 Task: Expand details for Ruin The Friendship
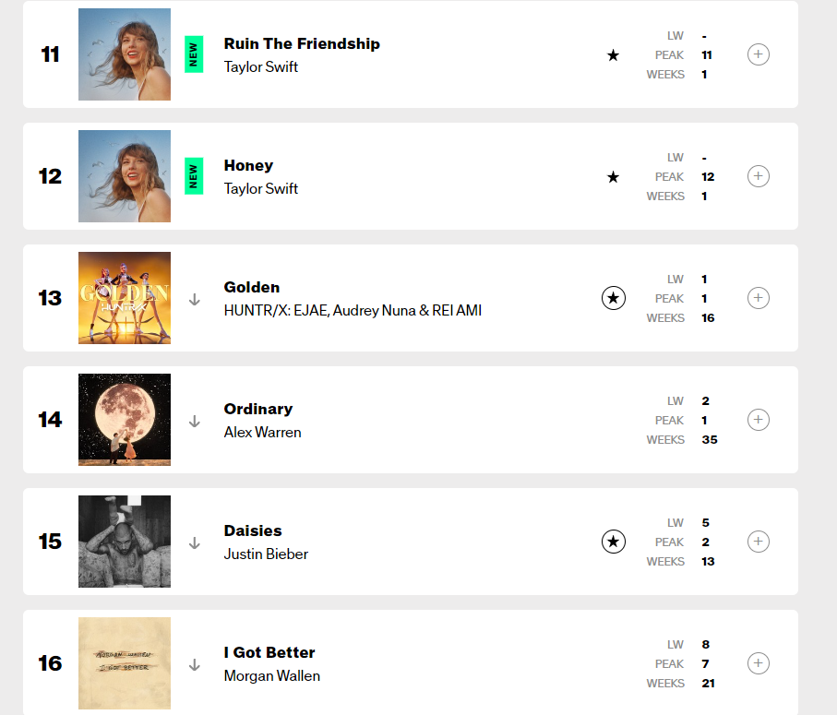[758, 54]
